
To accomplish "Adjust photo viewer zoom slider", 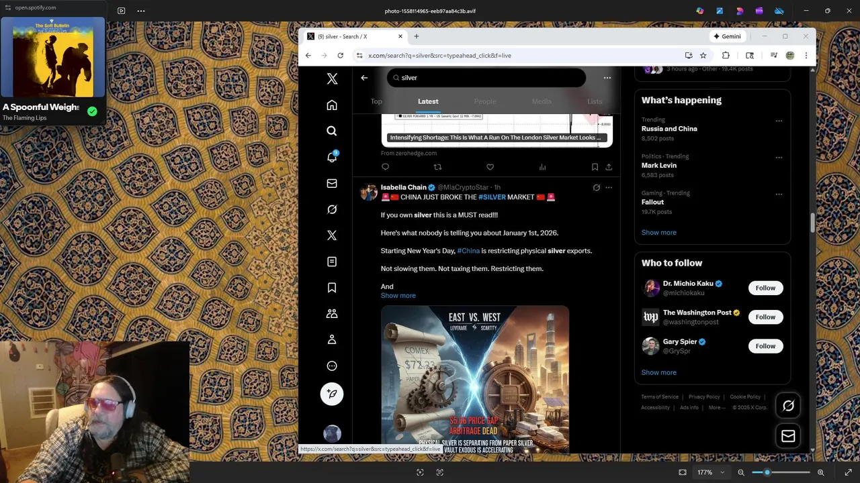I will click(x=780, y=472).
